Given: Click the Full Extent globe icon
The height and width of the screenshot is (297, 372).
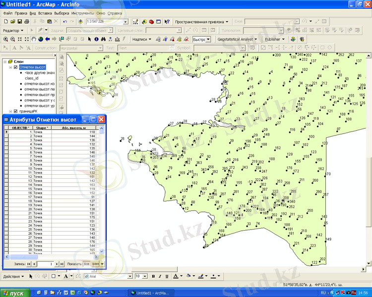Looking at the screenshot, I should coord(40,39).
